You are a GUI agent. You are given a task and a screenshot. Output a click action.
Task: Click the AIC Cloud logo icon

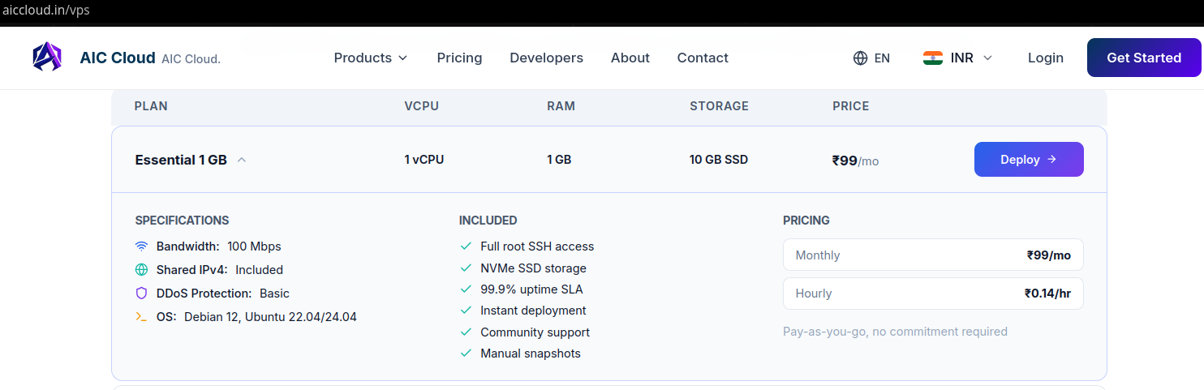47,58
